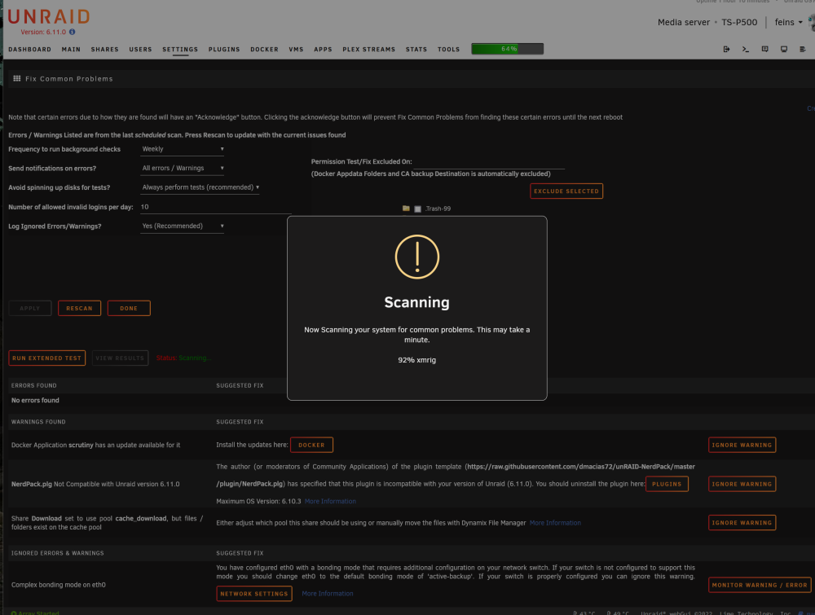This screenshot has height=615, width=815.
Task: Switch to the Dashboard tab
Action: [x=29, y=50]
